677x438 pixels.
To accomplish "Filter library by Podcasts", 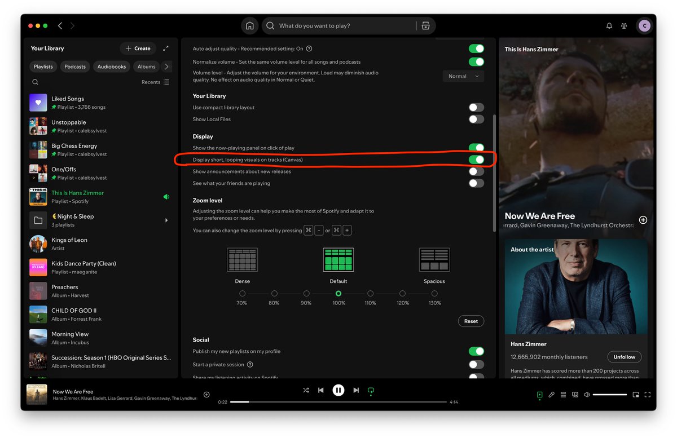I will (x=75, y=67).
